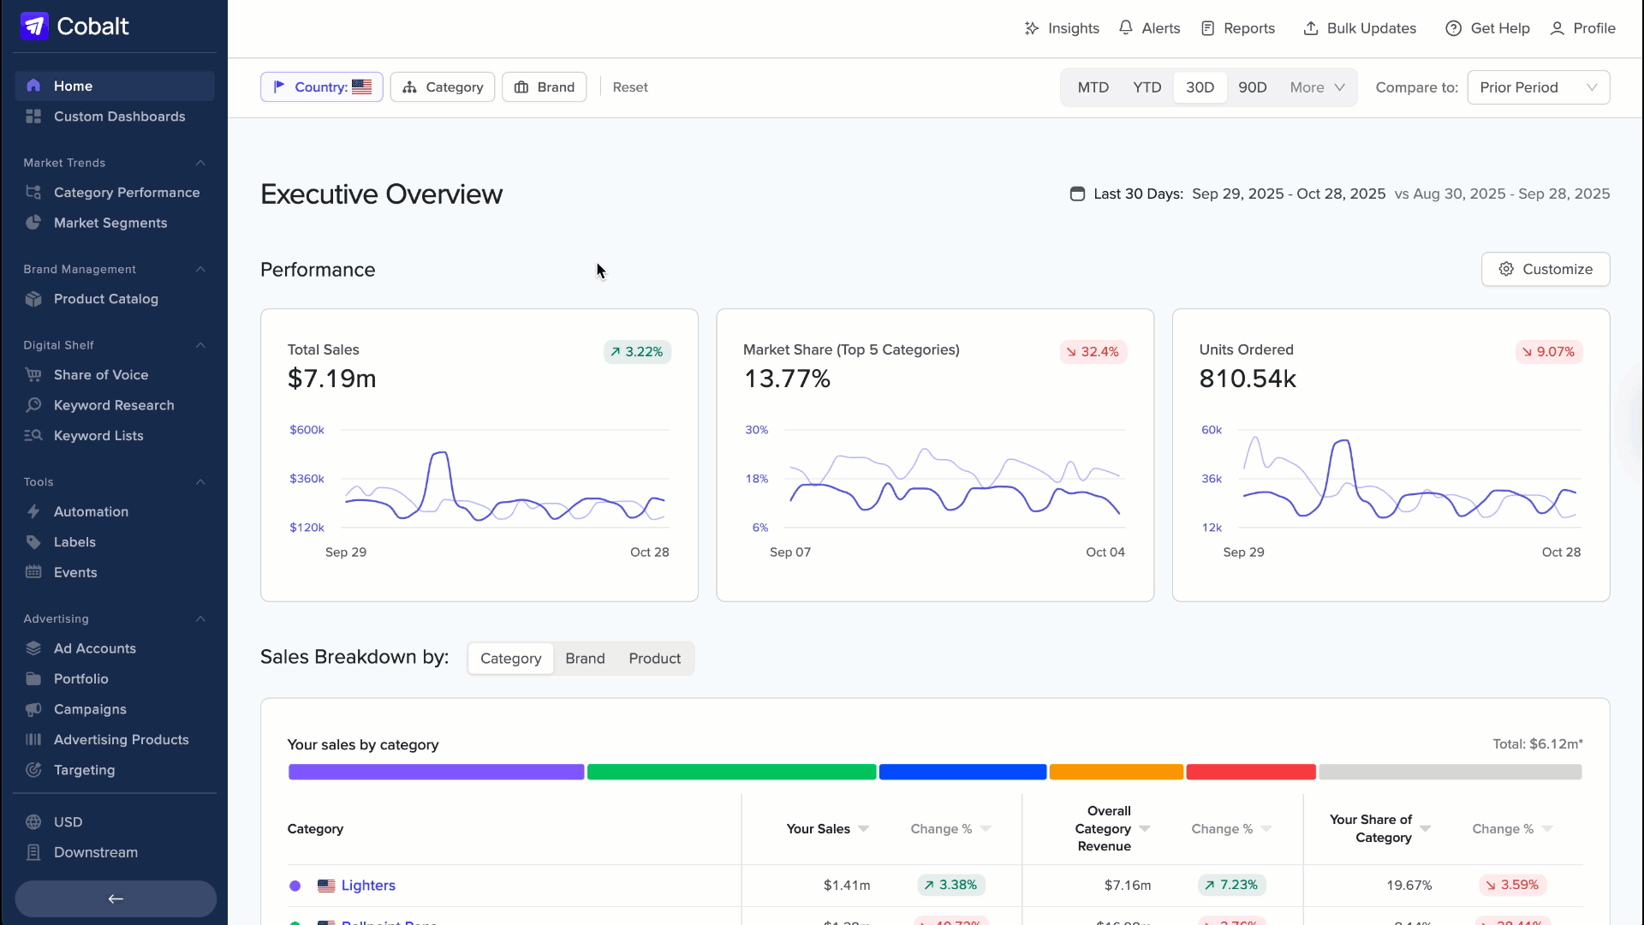Click Total Sales 3.22% change badge
This screenshot has height=925, width=1644.
(x=637, y=352)
